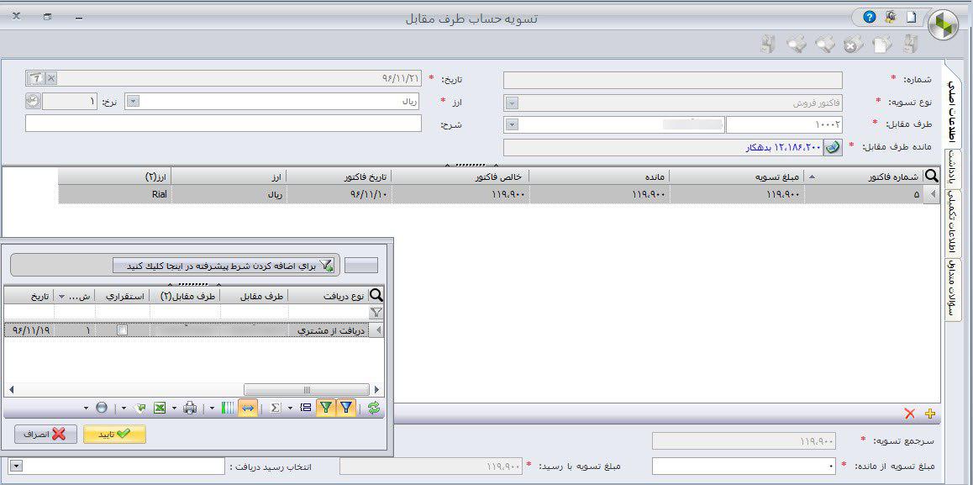Click the add advanced condition filter button

tap(224, 266)
